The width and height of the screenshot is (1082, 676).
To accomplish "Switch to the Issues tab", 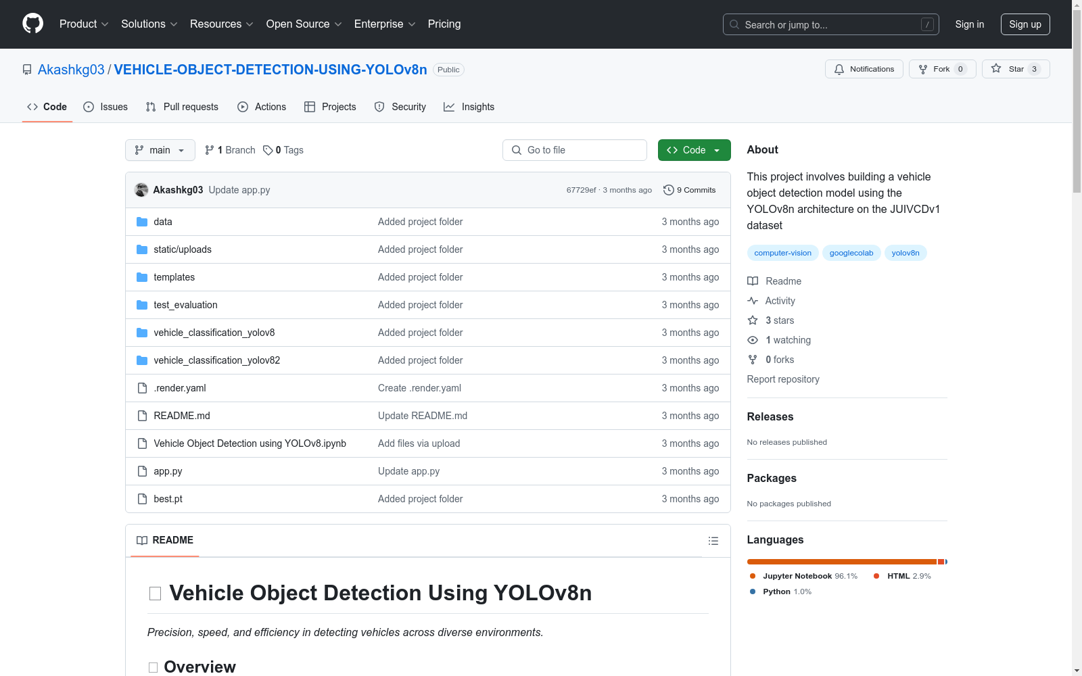I will pos(105,107).
